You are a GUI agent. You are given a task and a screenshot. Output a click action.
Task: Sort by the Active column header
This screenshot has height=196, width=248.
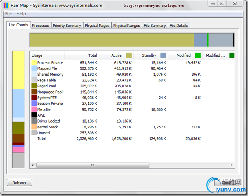pos(116,55)
